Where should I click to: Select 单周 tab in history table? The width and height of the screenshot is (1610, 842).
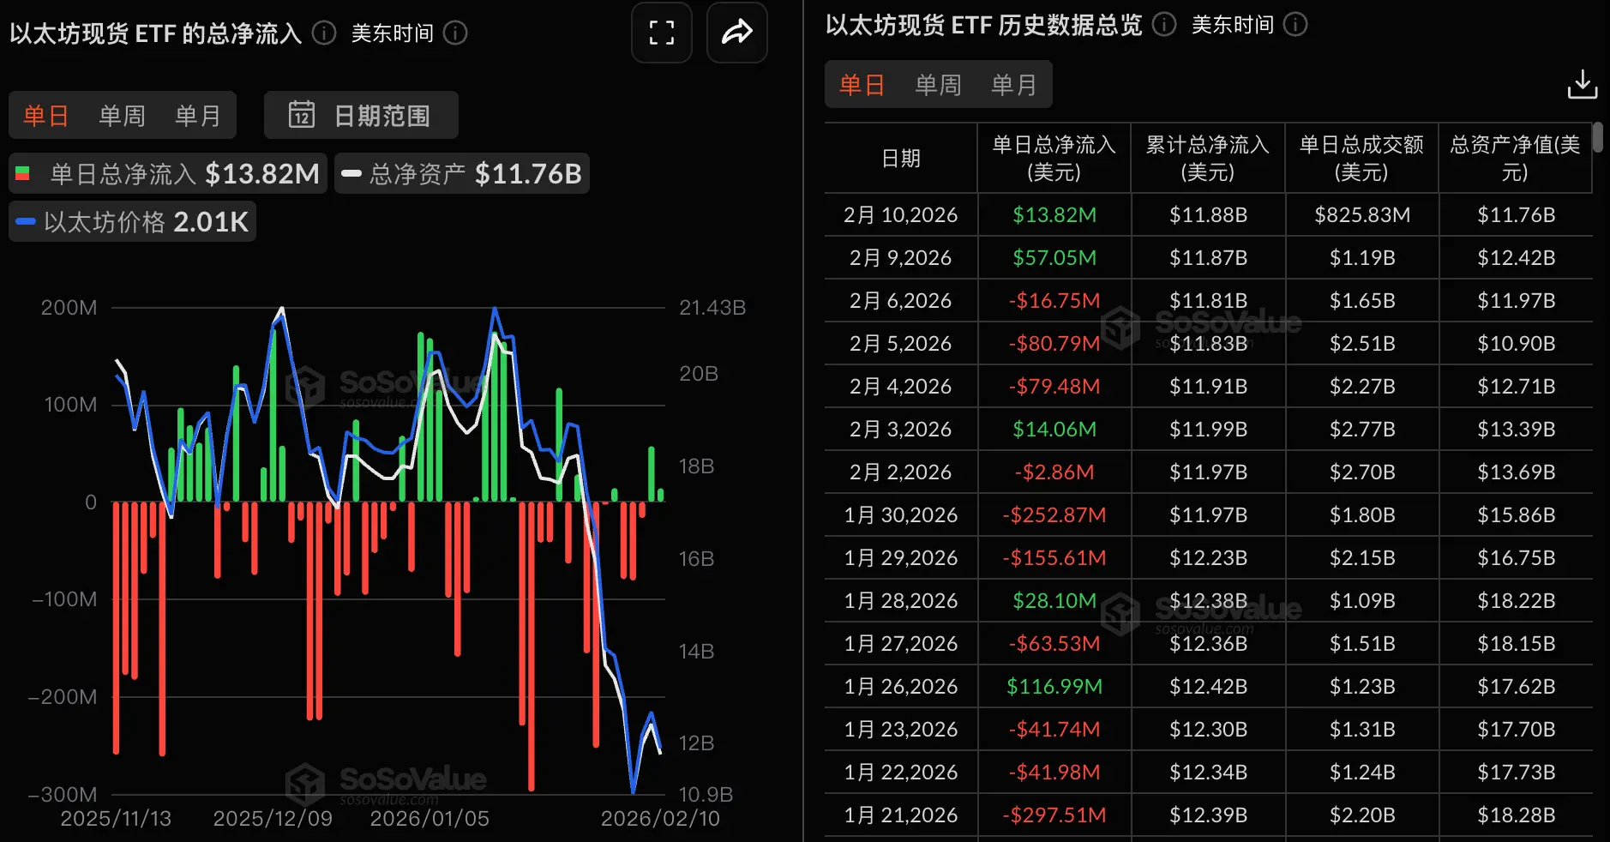tap(938, 85)
